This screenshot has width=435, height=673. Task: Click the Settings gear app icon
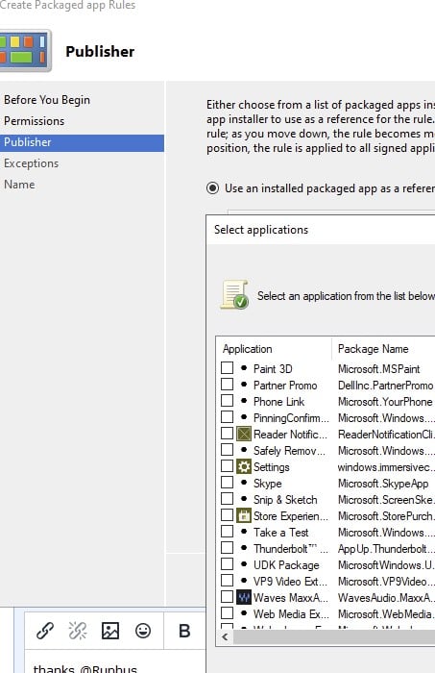click(x=244, y=466)
